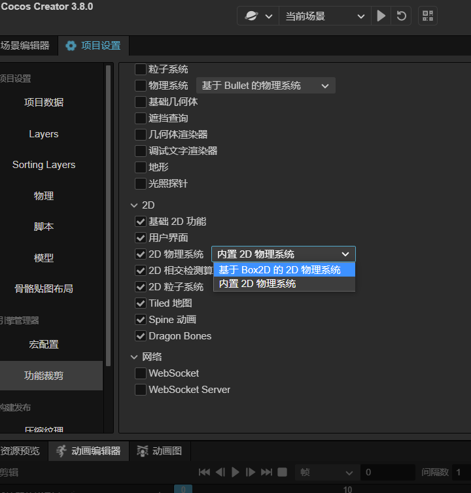
Task: Open the 基于 Bullet 的物理系统 dropdown
Action: (x=266, y=86)
